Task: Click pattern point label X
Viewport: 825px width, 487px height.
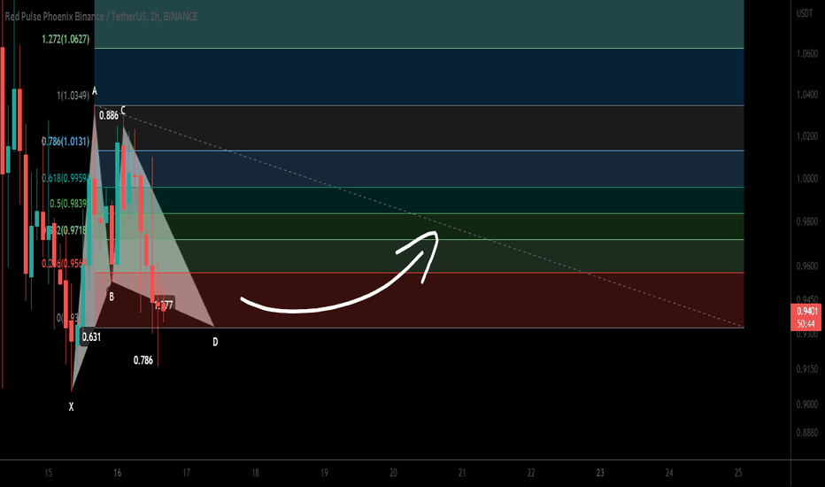Action: [71, 406]
